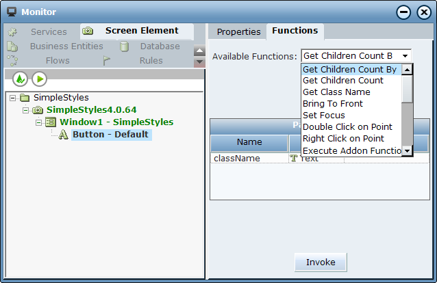Collapse the Window1 - SimpleStyles node
The width and height of the screenshot is (437, 283).
point(39,122)
